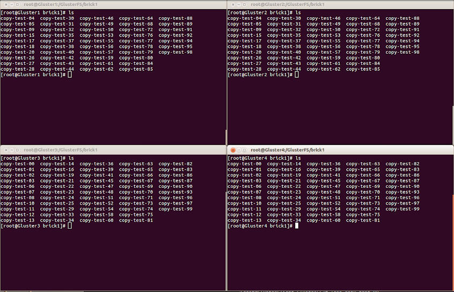This screenshot has width=454, height=292.
Task: Select copy-test-25 in Gluster4 terminal
Action: pos(284,204)
